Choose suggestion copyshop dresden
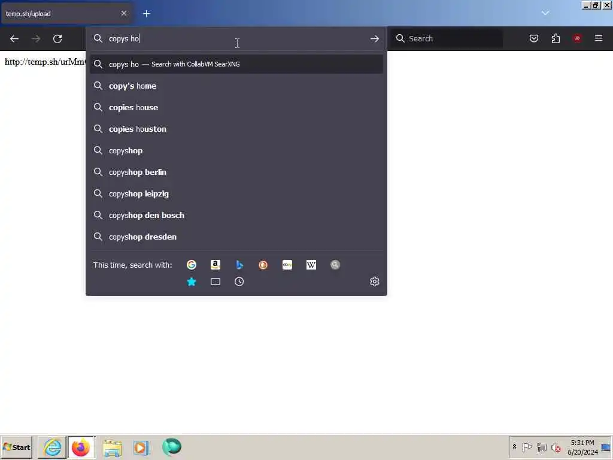 pyautogui.click(x=236, y=237)
